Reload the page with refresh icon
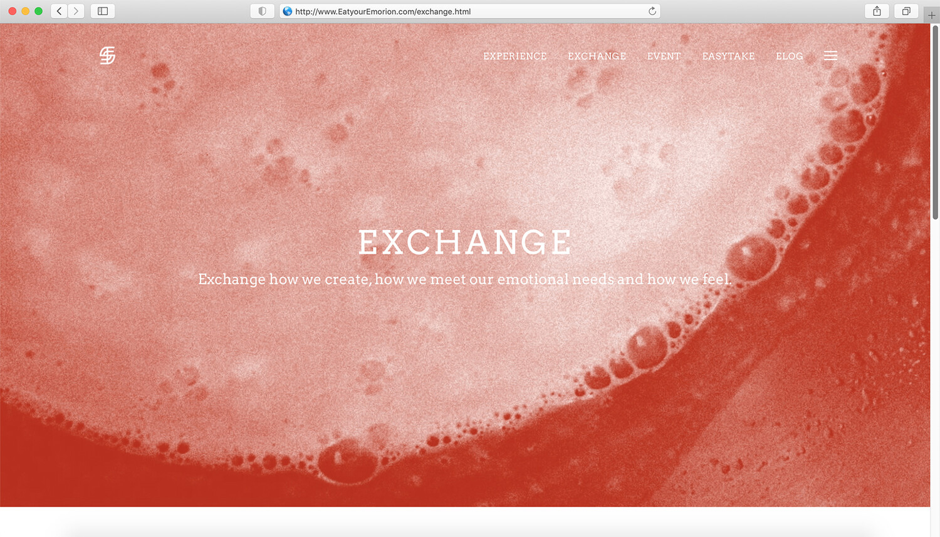 [x=652, y=11]
